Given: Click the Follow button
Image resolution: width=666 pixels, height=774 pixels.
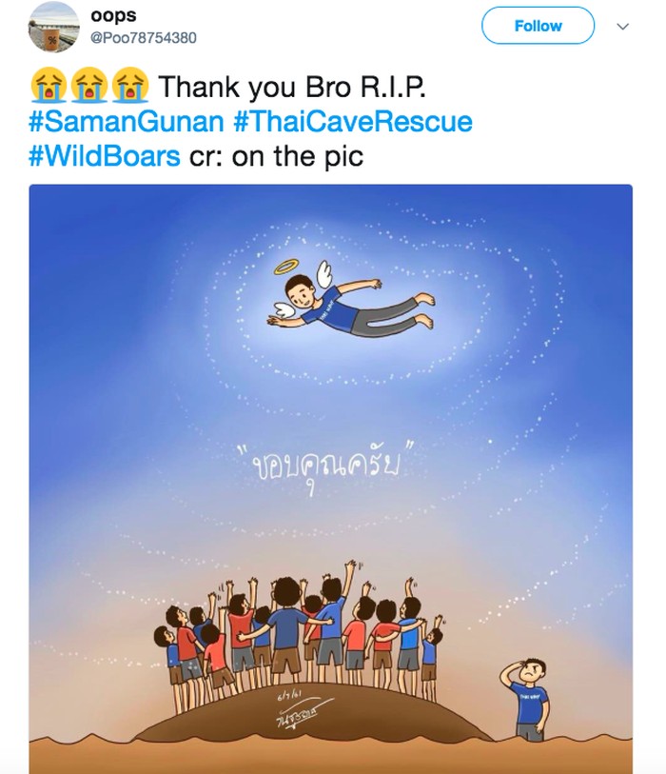Looking at the screenshot, I should (538, 26).
